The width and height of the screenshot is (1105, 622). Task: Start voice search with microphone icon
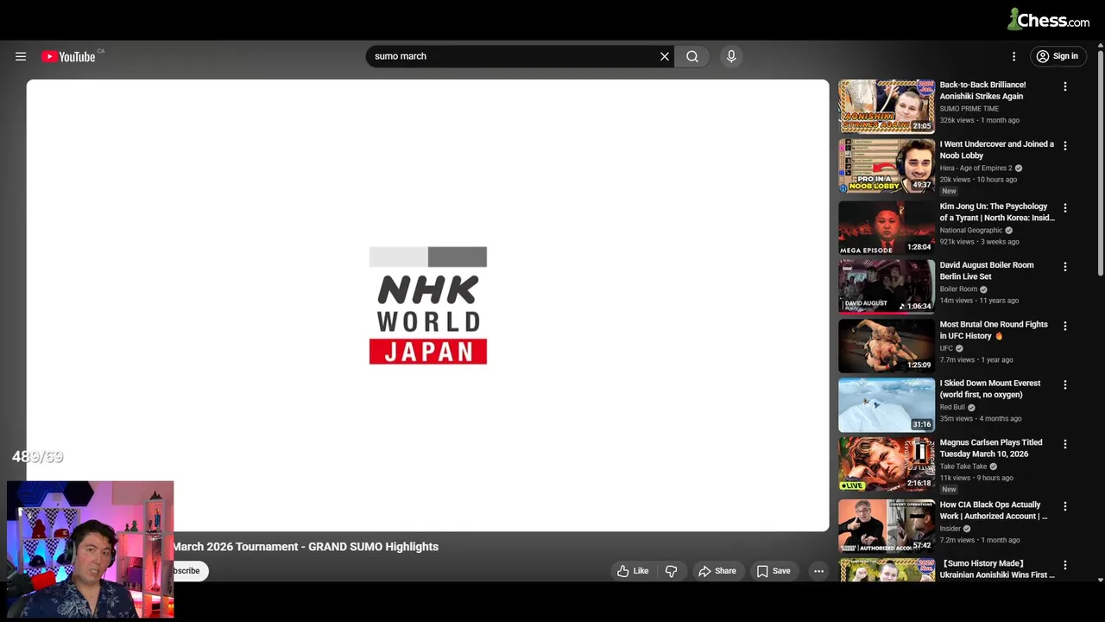point(731,56)
